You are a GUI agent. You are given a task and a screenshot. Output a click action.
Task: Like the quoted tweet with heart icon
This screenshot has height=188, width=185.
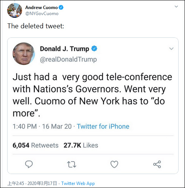click(114, 164)
